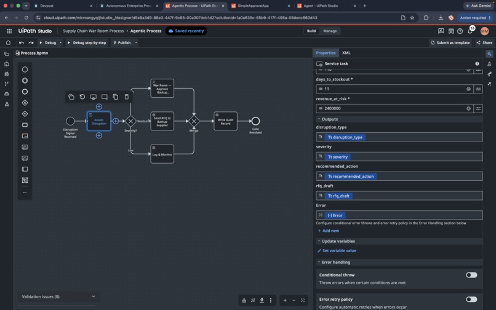Open the help question mark menu
Image resolution: width=496 pixels, height=310 pixels.
pyautogui.click(x=460, y=31)
